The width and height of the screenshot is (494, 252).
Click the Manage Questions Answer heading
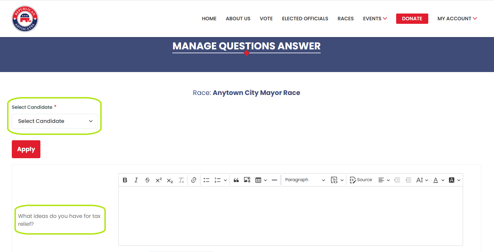tap(246, 46)
